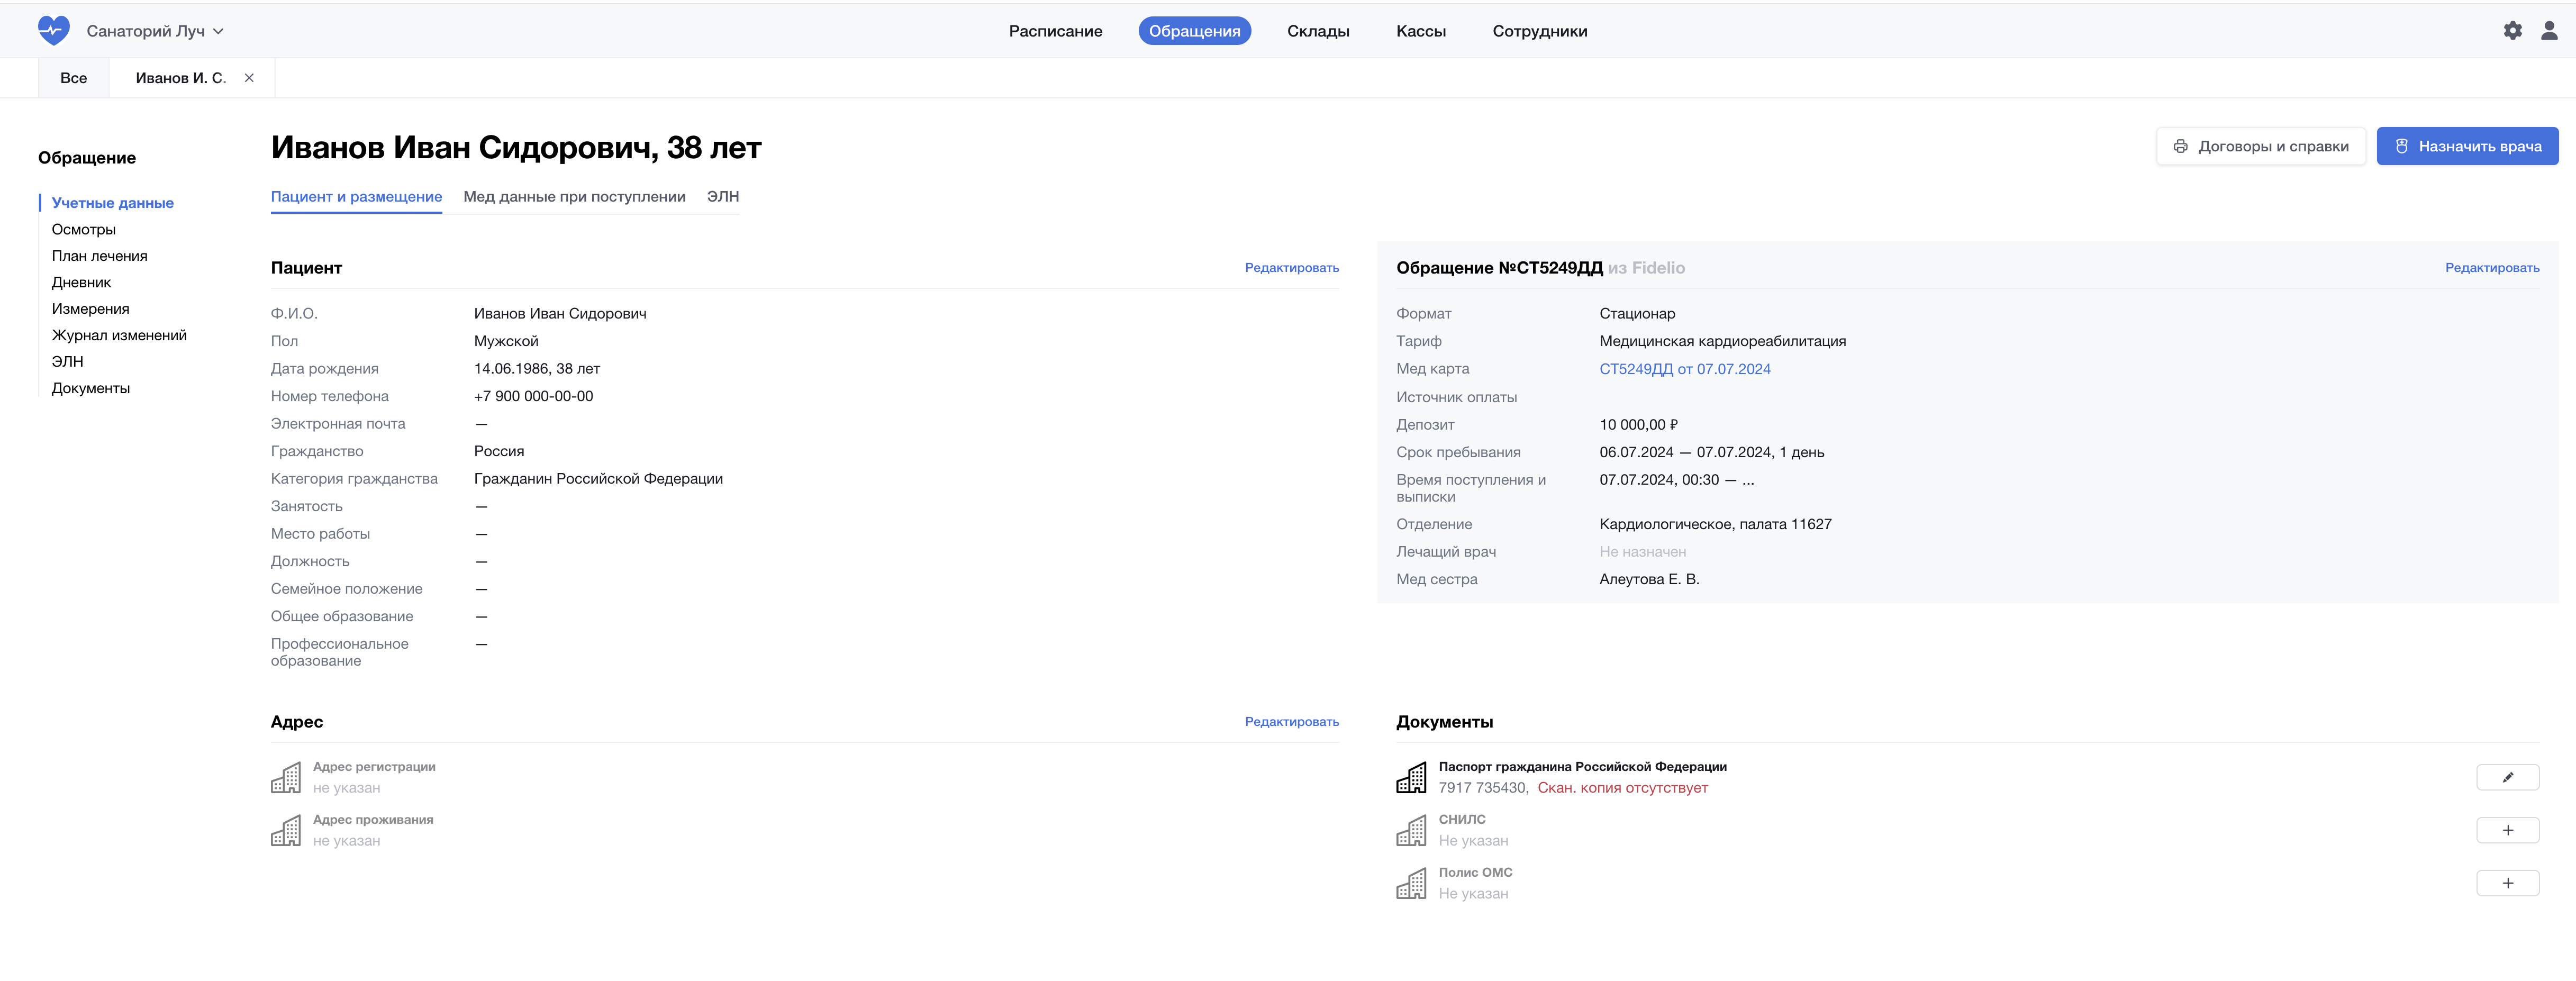
Task: Open the ЭЛН tab under patient name
Action: 722,197
